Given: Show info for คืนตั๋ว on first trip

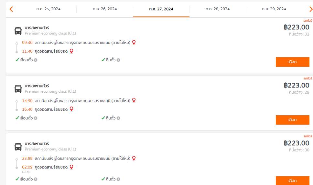Looking at the screenshot, I should tap(118, 60).
